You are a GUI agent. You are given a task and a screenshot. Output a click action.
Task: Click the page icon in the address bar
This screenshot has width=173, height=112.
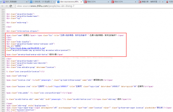[x=15, y=6]
